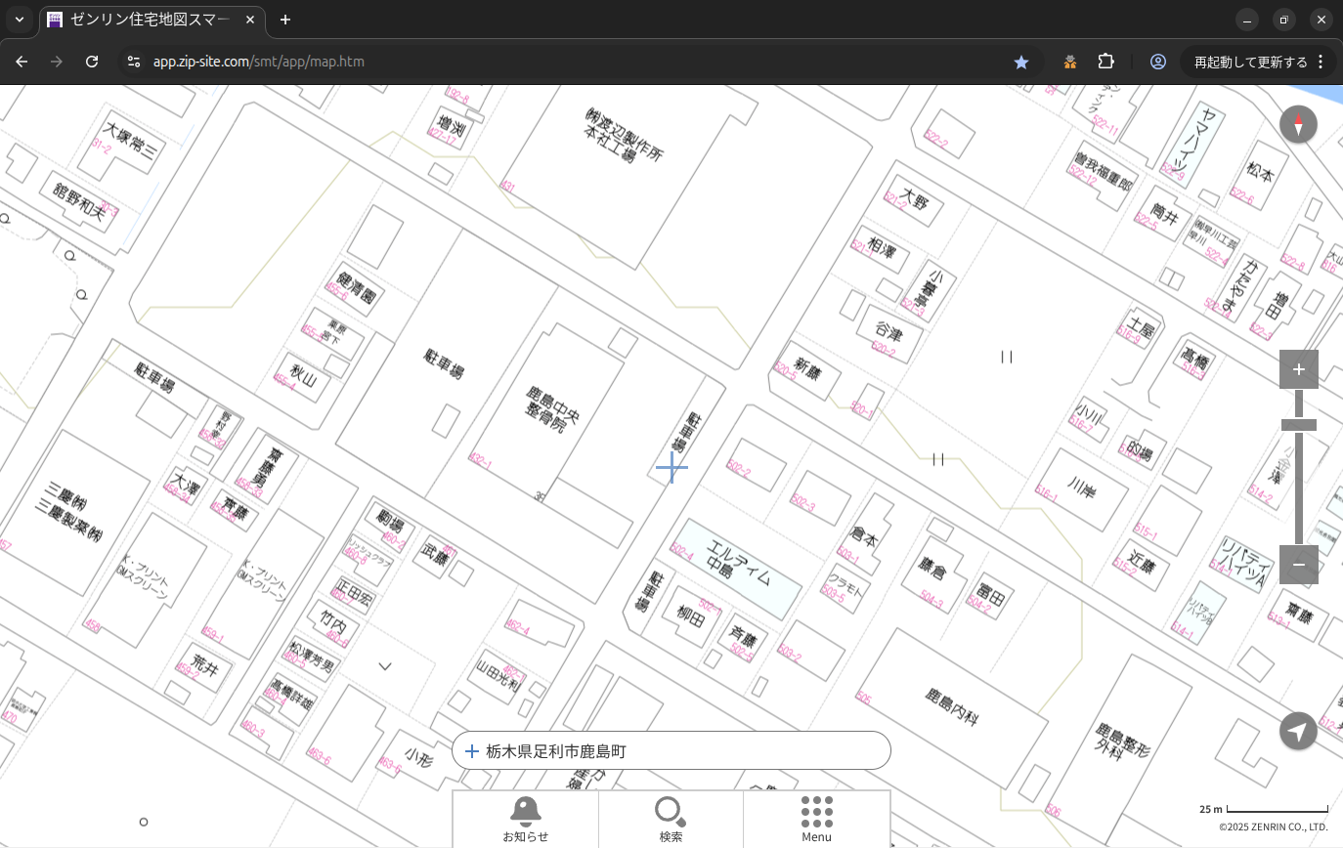Click the 鹿島内科 building label
1343x848 pixels.
pos(951,705)
